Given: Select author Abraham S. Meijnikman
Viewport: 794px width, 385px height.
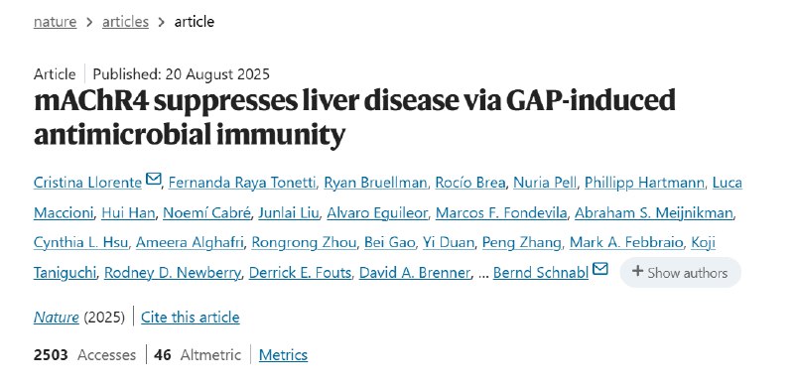Looking at the screenshot, I should tap(654, 212).
